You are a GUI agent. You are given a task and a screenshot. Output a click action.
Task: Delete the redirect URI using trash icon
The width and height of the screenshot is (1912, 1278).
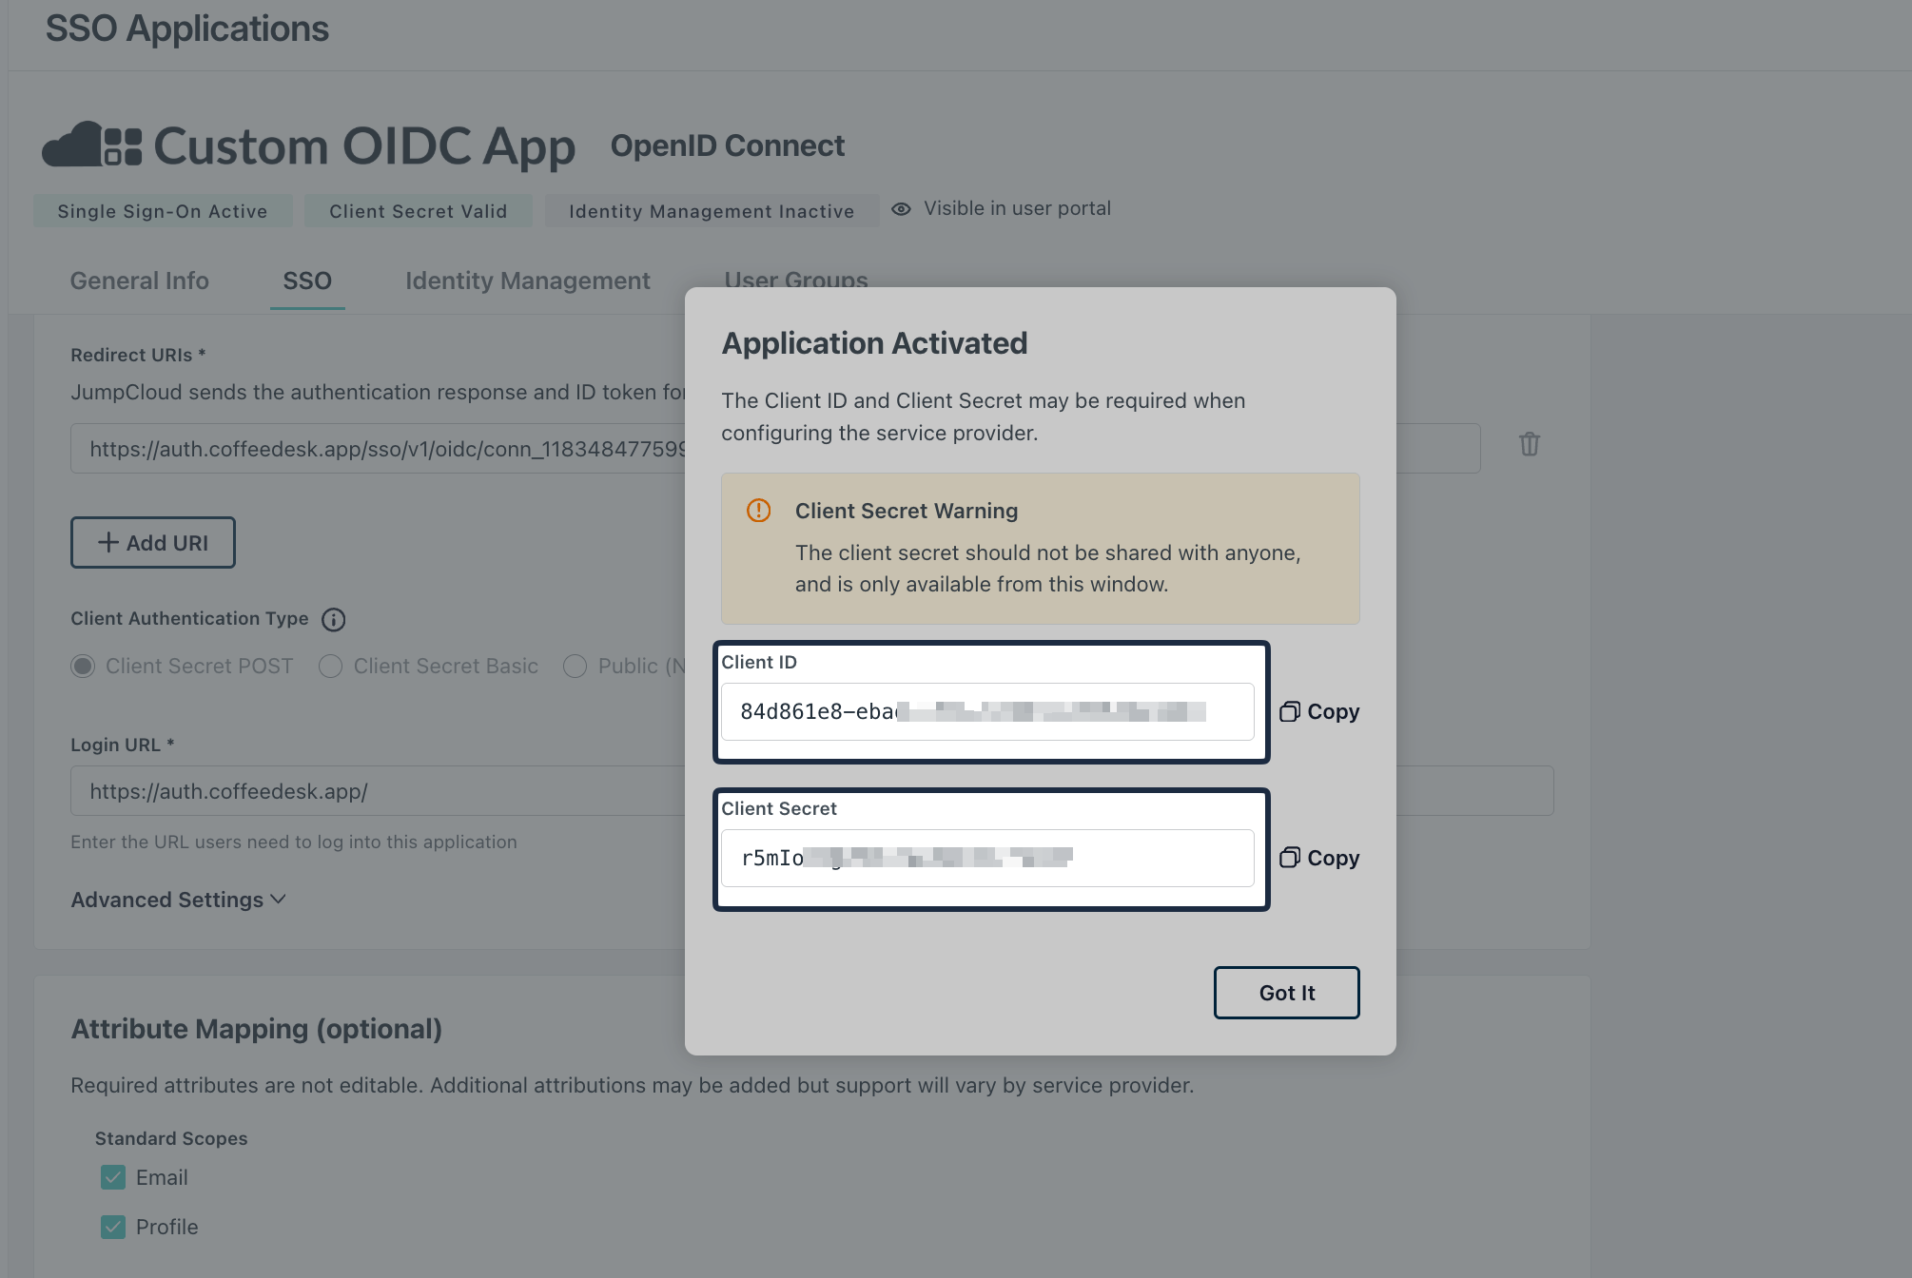[1530, 444]
